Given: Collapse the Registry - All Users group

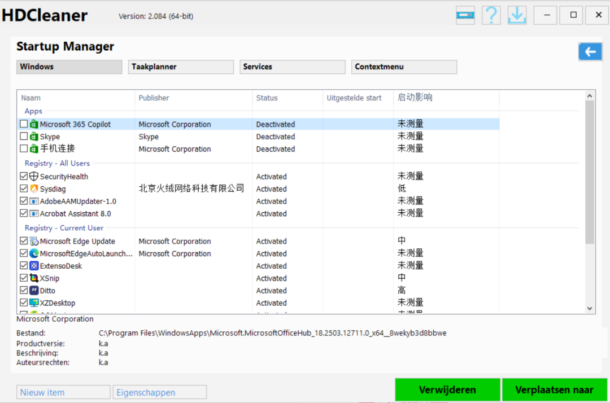Looking at the screenshot, I should [57, 163].
